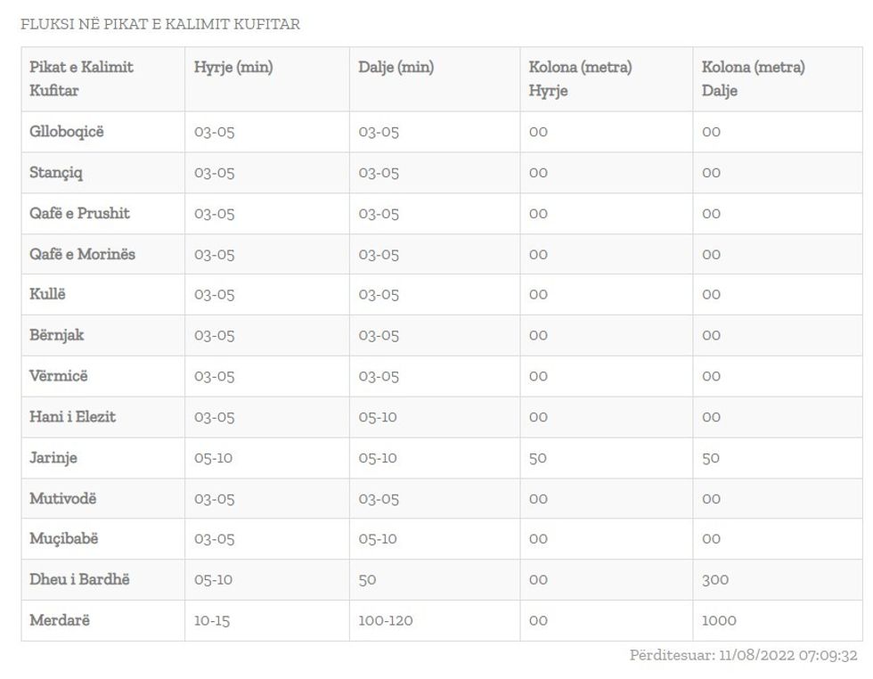Select the 'Pikat e Kalimit Kufitar' column header
Image resolution: width=873 pixels, height=679 pixels.
(x=81, y=78)
